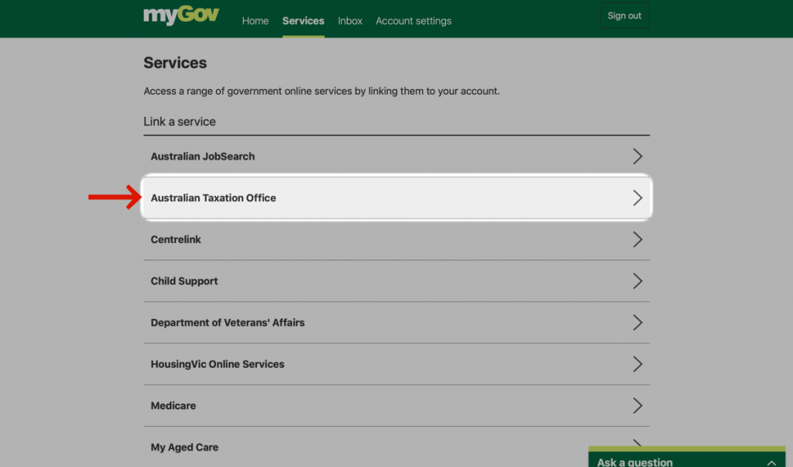Open the My Aged Care service
The image size is (793, 467).
pyautogui.click(x=184, y=448)
